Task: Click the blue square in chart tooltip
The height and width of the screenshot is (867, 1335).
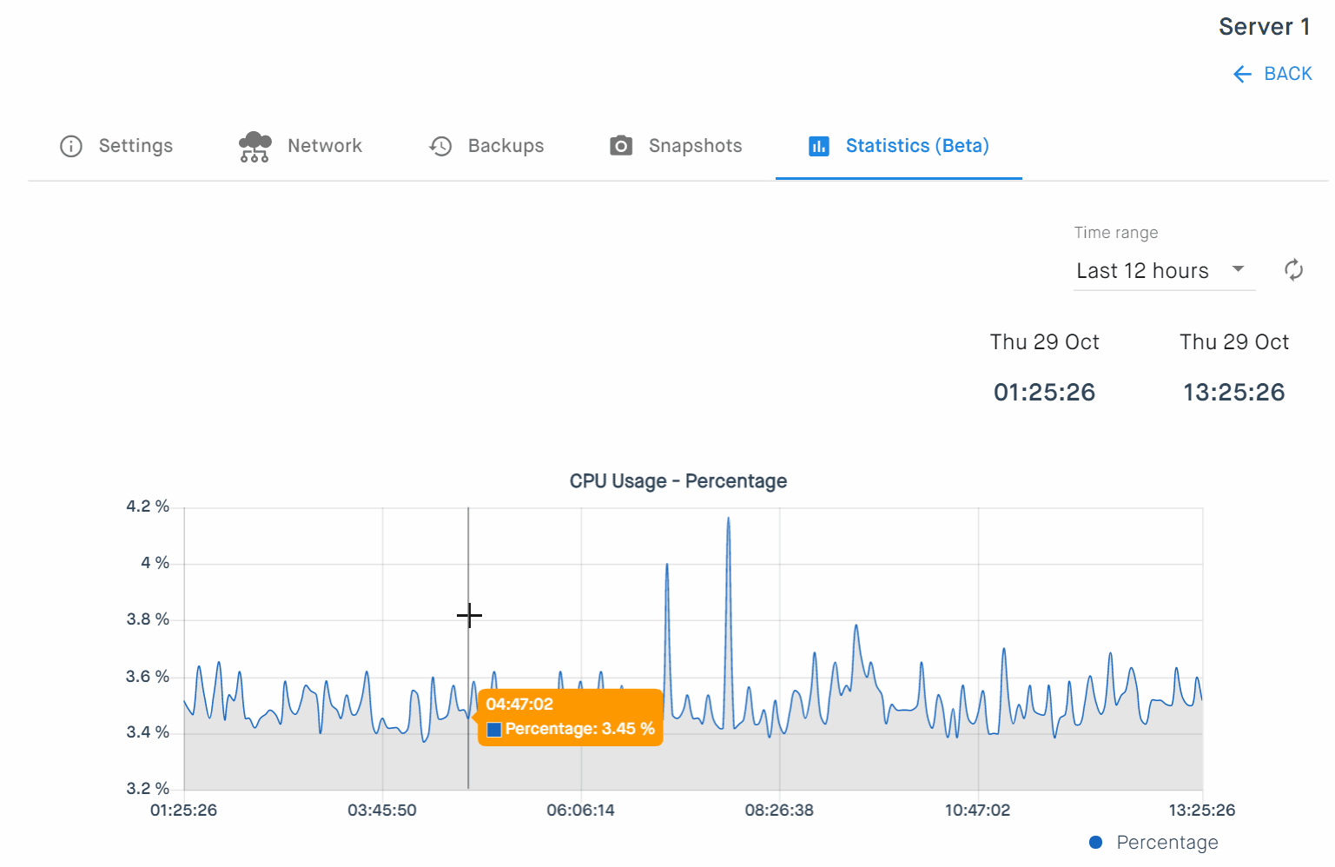Action: coord(494,729)
